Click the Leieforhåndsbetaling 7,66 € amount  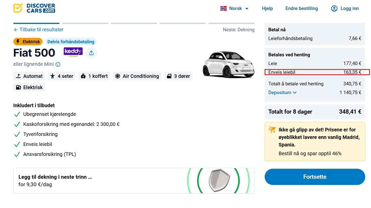(355, 39)
